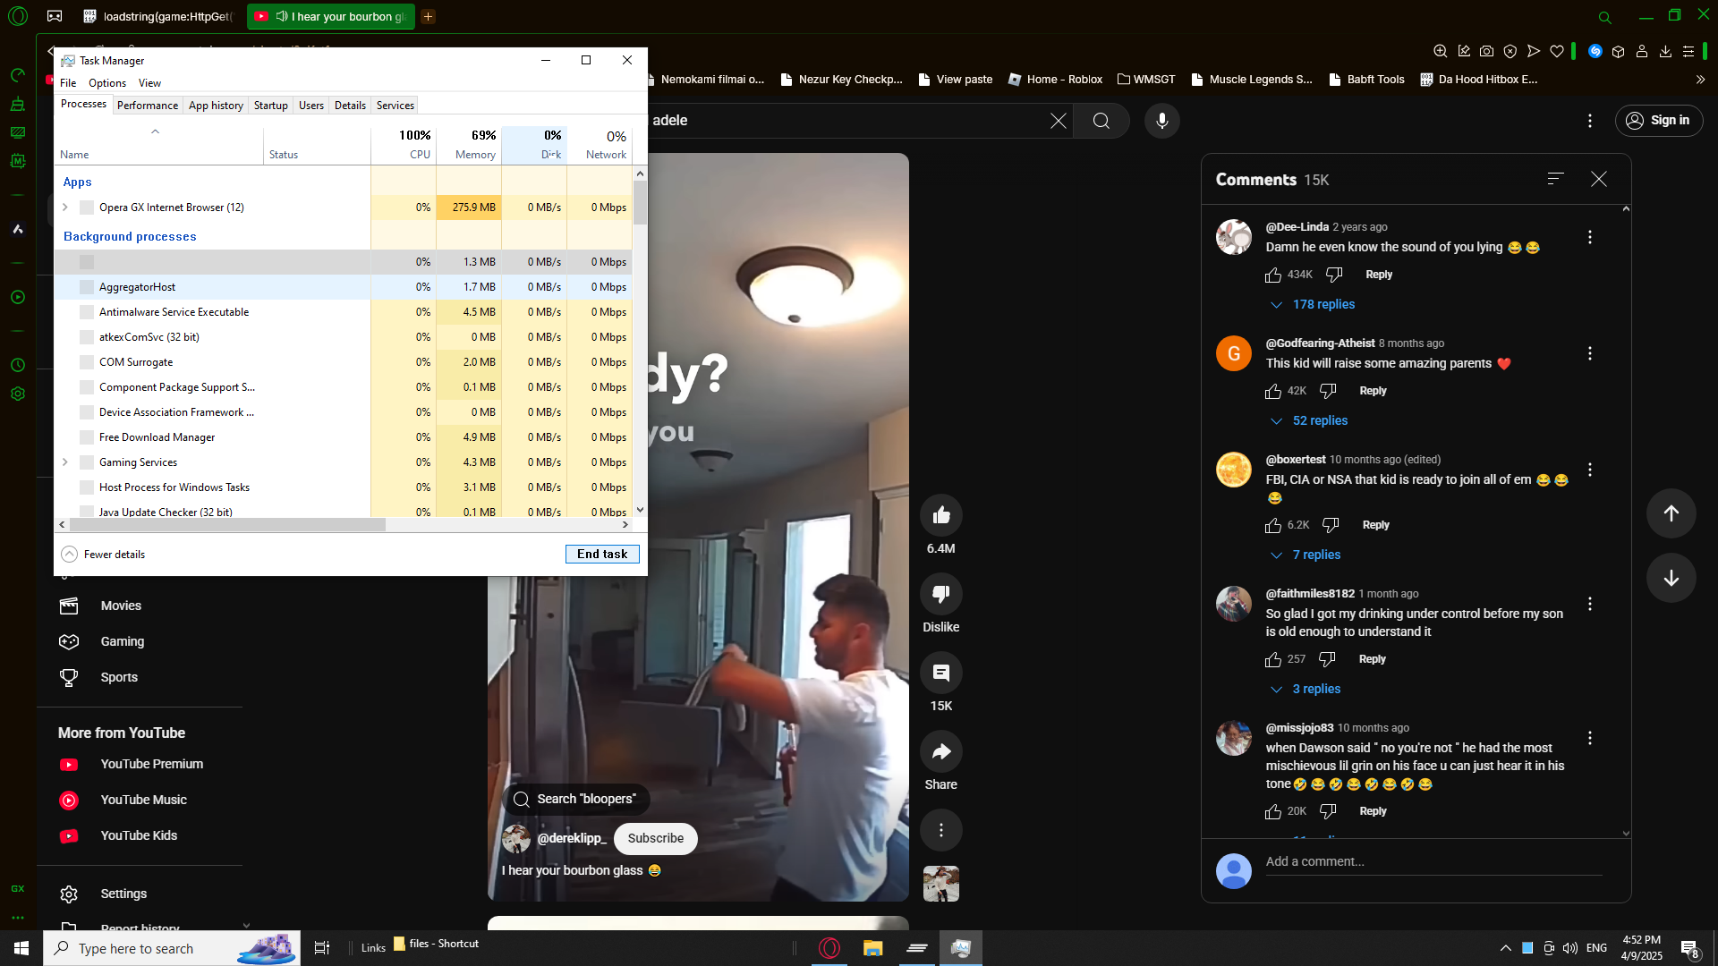This screenshot has width=1718, height=966.
Task: Share the YouTube Short
Action: [x=940, y=751]
